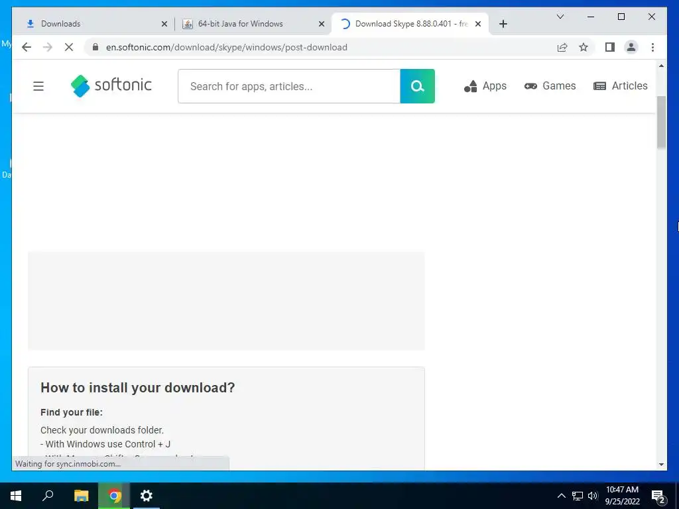Close the Downloads tab
The height and width of the screenshot is (509, 679).
coord(164,24)
